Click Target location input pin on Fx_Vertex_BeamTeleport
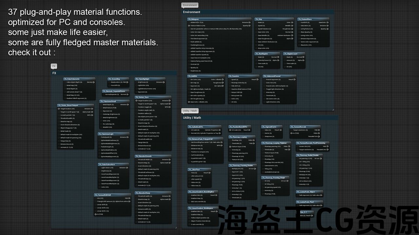 coord(59,109)
